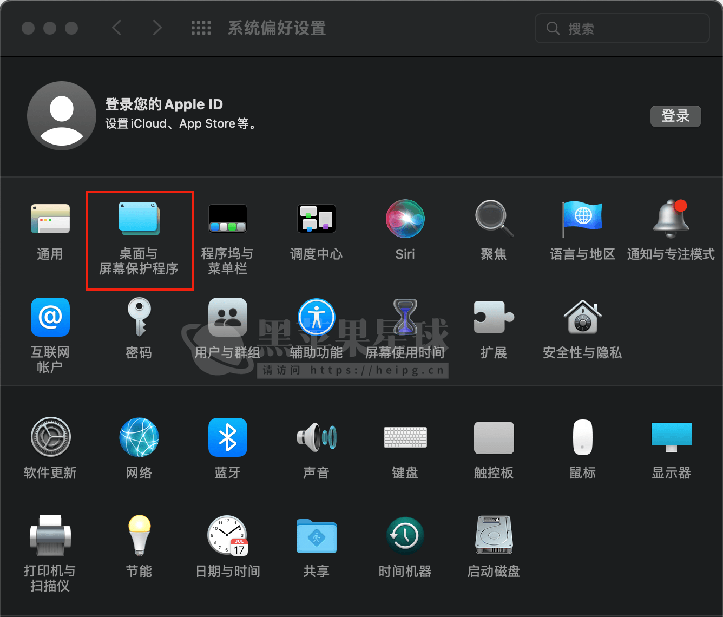Click the 搜索 search field
Viewport: 723px width, 617px height.
click(x=622, y=28)
